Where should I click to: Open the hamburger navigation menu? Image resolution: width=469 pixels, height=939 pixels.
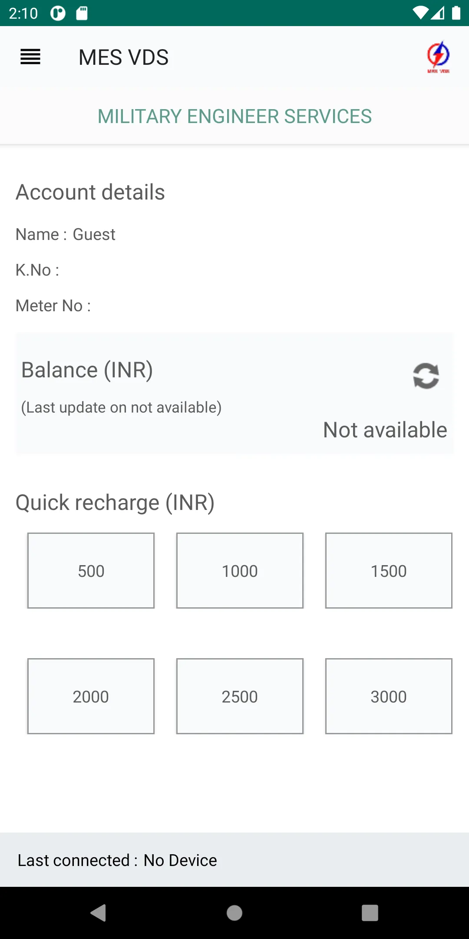30,57
